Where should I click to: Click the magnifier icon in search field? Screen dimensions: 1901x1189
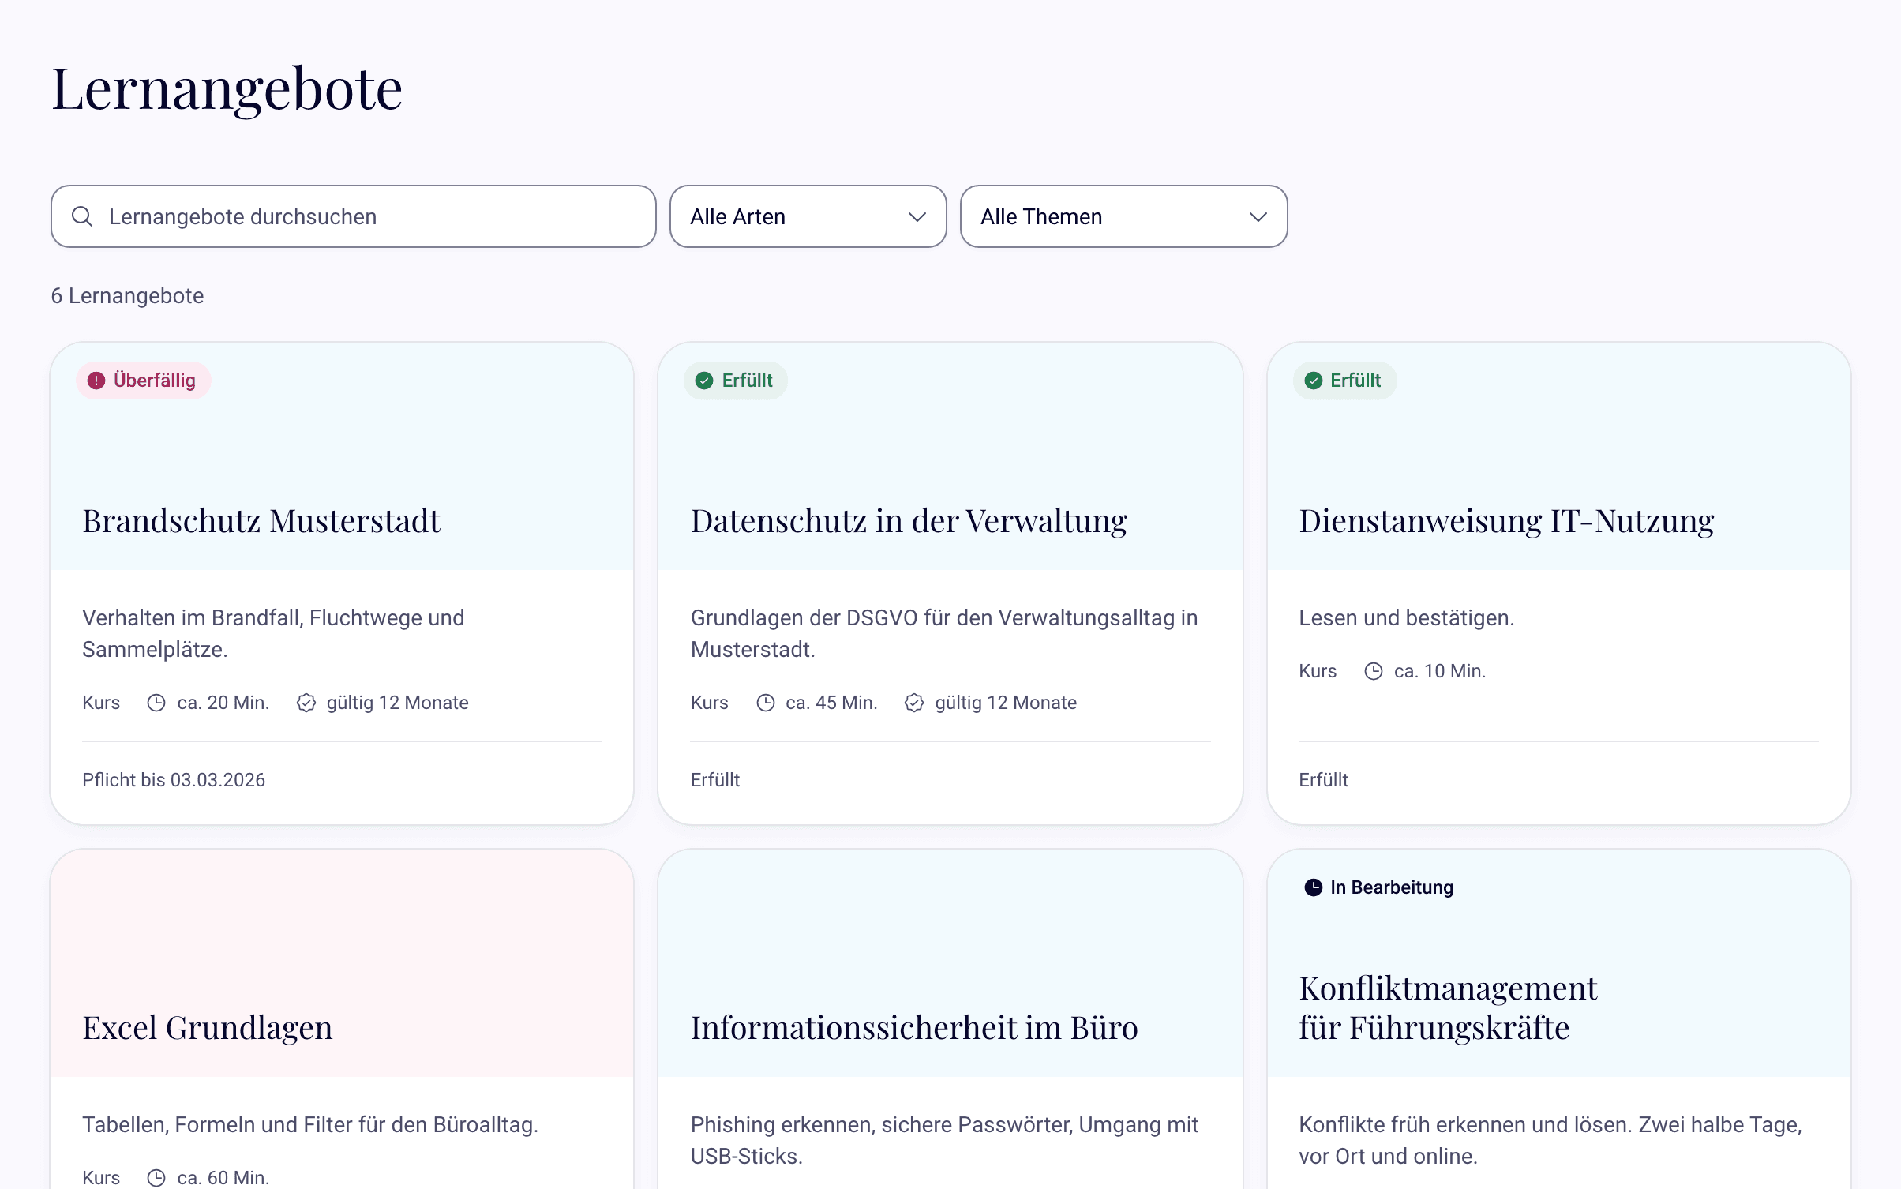click(x=82, y=216)
